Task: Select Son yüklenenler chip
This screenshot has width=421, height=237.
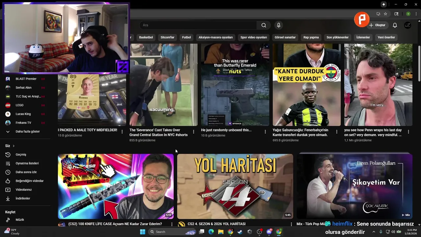Action: (337, 37)
